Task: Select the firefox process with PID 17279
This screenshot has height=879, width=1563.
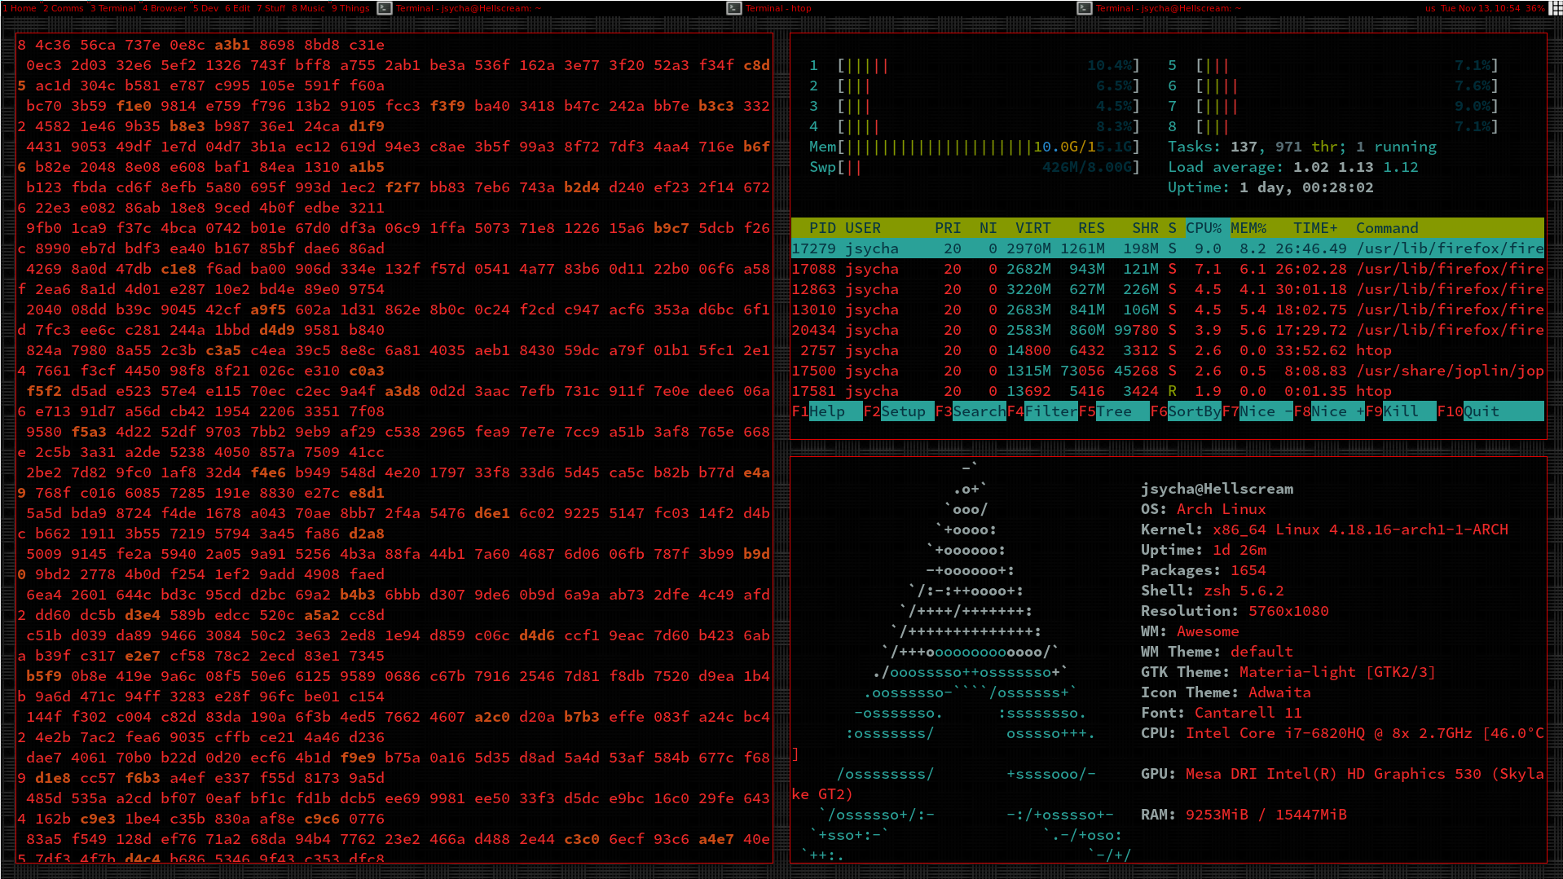Action: point(1168,248)
